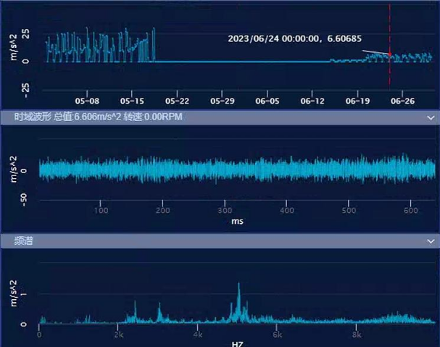440x347 pixels.
Task: Click the tallest spectrum peak near 5k Hz
Action: pos(238,287)
